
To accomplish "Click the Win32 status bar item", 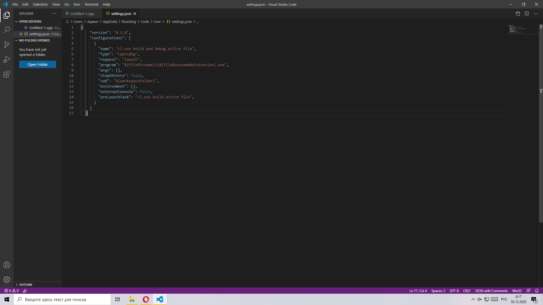I will click(517, 291).
